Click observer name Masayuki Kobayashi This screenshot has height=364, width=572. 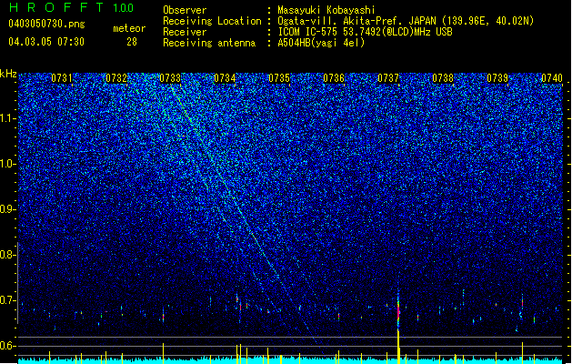pyautogui.click(x=326, y=10)
